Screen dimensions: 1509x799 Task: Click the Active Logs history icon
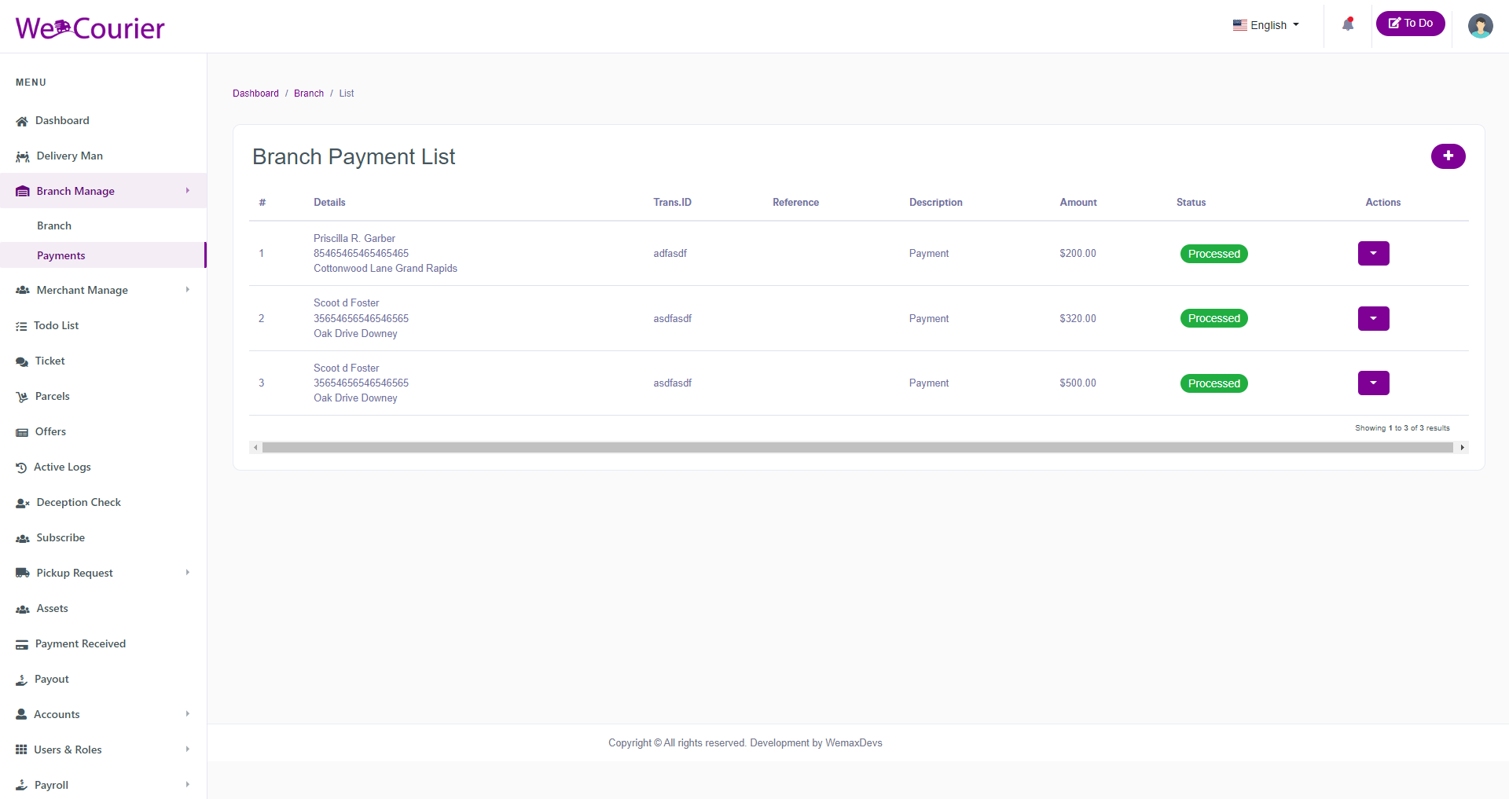tap(21, 467)
